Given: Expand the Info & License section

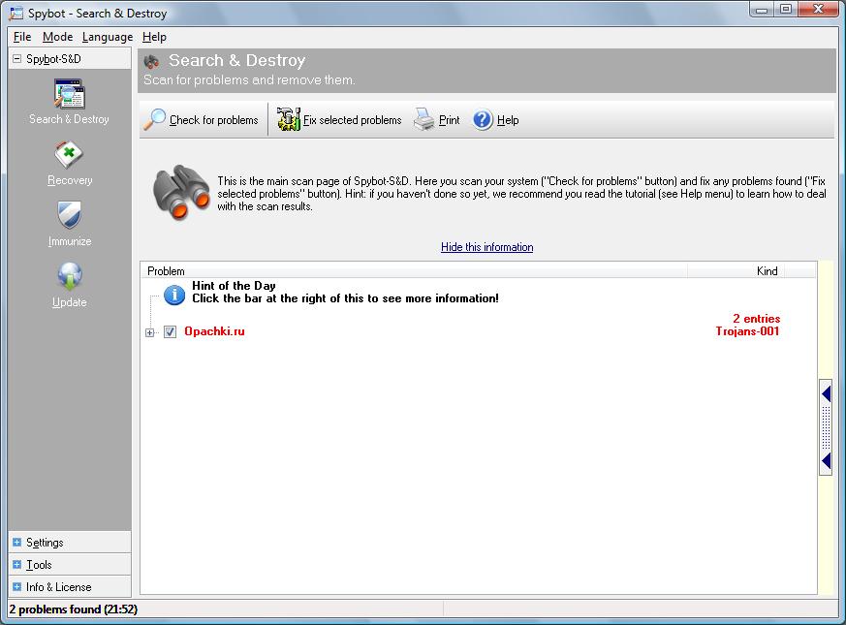Looking at the screenshot, I should (x=16, y=586).
